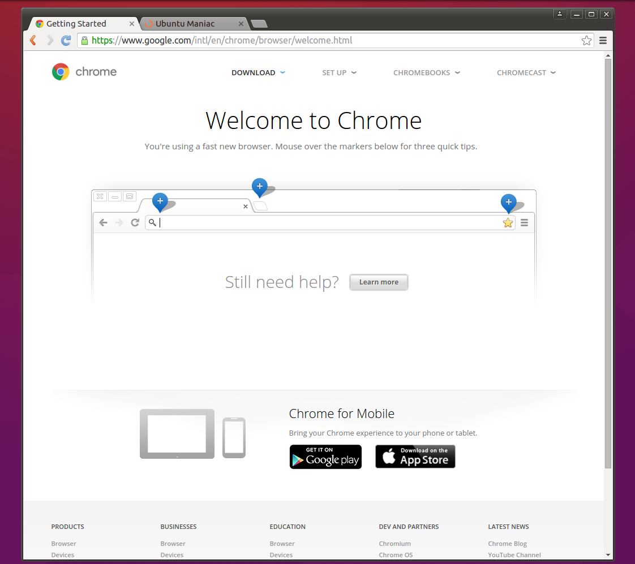Viewport: 635px width, 564px height.
Task: Click the illustrated demo address bar
Action: coord(329,223)
